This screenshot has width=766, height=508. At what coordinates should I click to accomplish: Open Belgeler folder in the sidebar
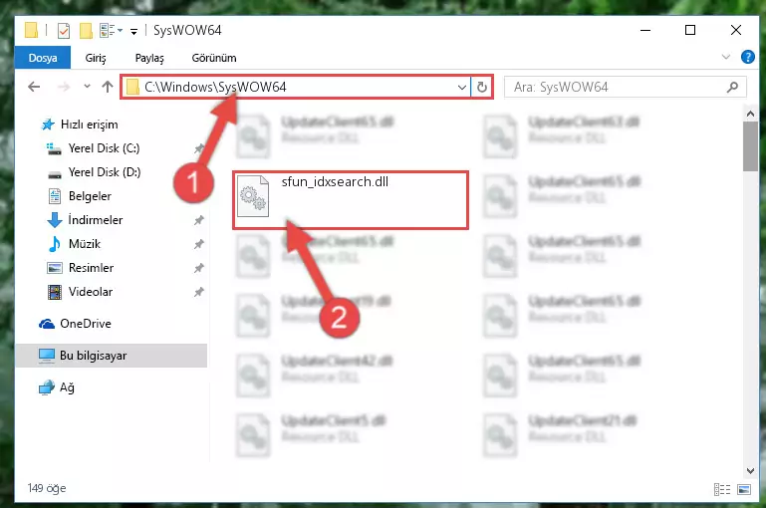pyautogui.click(x=90, y=196)
